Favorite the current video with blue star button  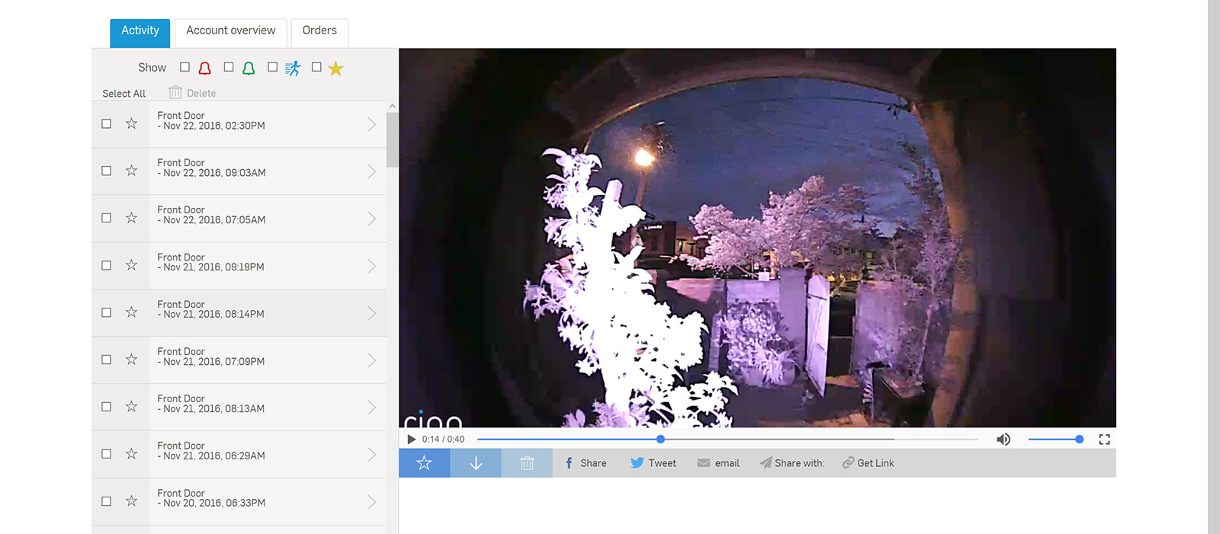pos(424,463)
